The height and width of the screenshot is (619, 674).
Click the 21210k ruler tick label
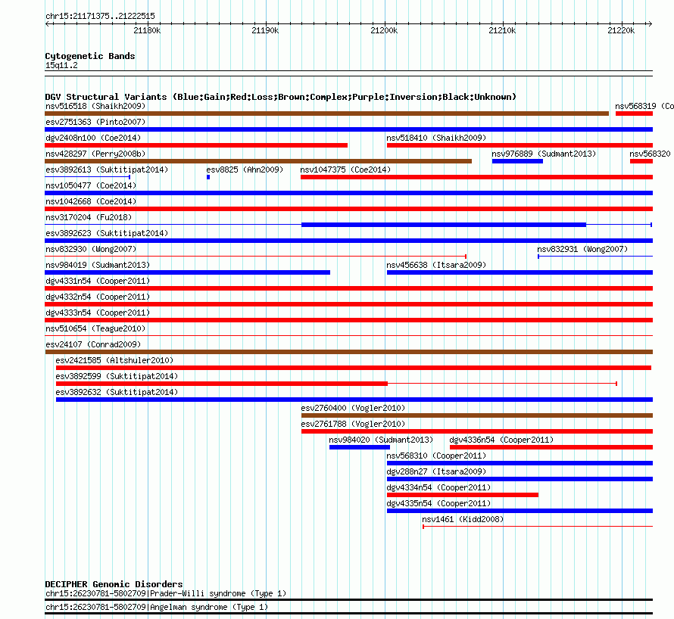[502, 30]
